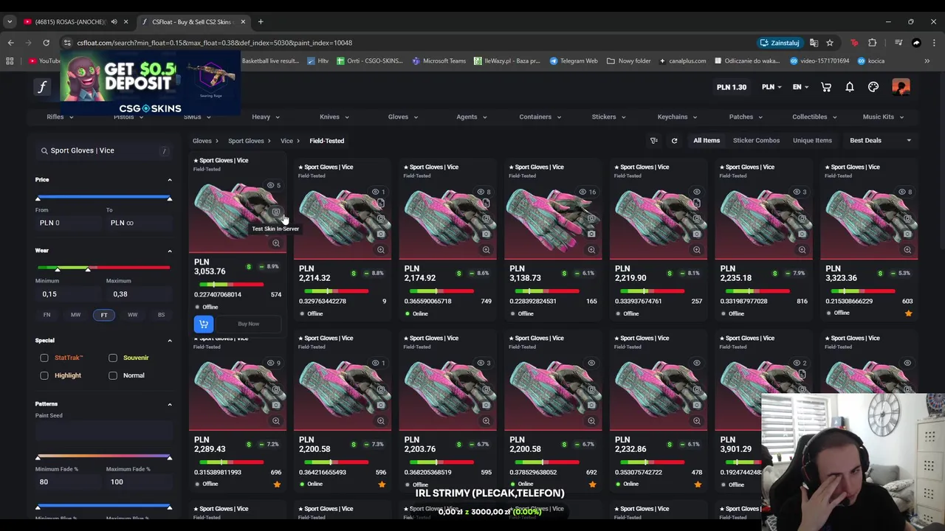
Task: Collapse the Price filter section
Action: pos(169,180)
